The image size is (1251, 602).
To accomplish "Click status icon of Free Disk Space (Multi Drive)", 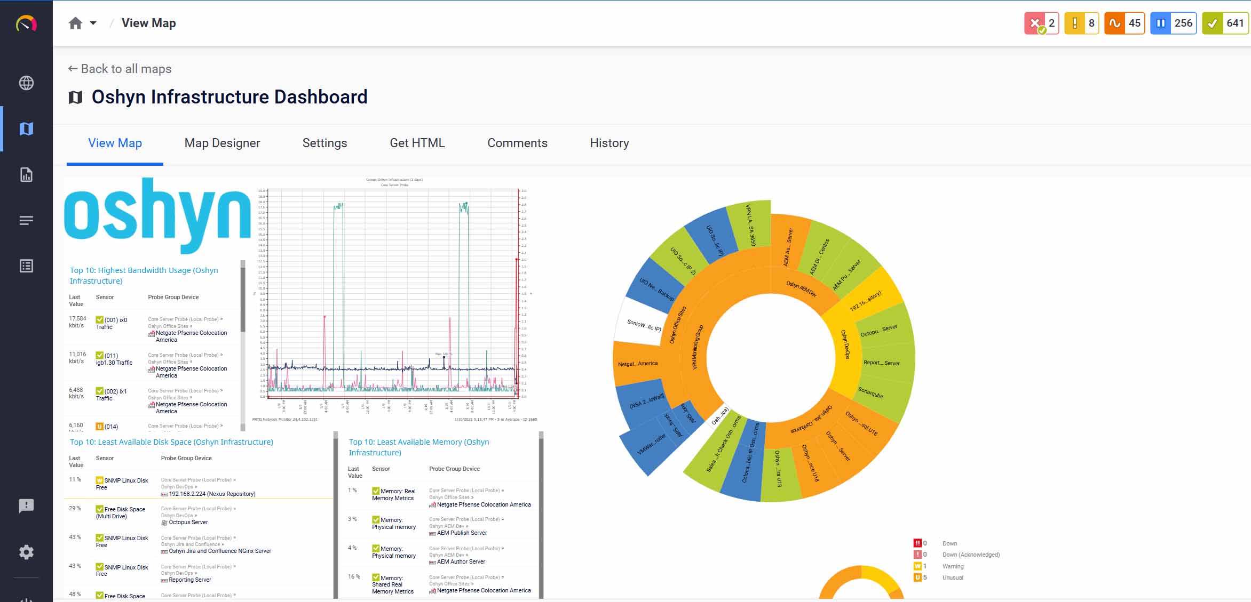I will tap(99, 509).
